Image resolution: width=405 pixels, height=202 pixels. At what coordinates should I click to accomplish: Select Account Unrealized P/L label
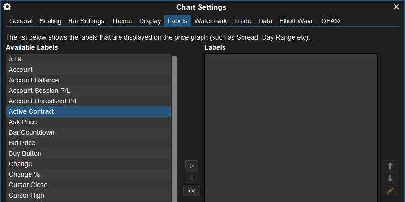pos(89,101)
